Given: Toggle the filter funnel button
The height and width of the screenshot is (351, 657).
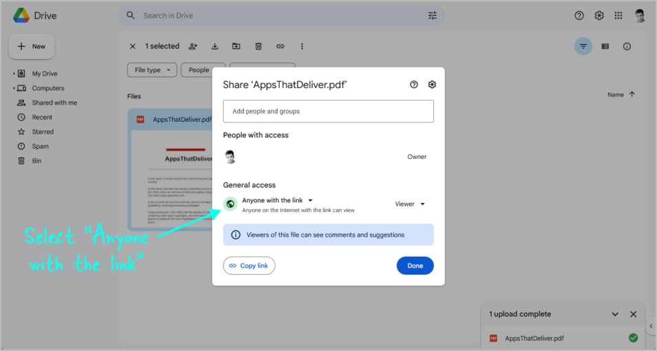Looking at the screenshot, I should tap(583, 47).
